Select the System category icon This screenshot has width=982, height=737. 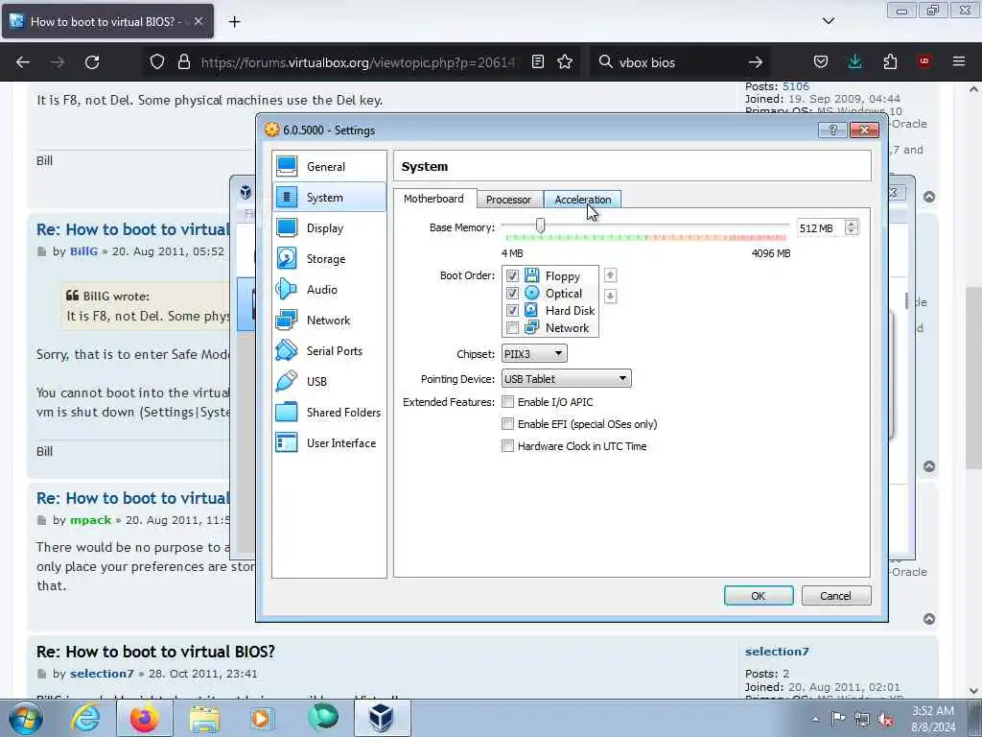click(x=287, y=197)
